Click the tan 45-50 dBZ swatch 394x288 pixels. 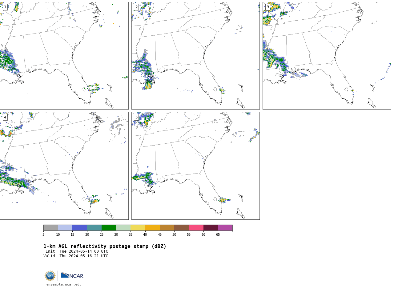click(x=167, y=228)
